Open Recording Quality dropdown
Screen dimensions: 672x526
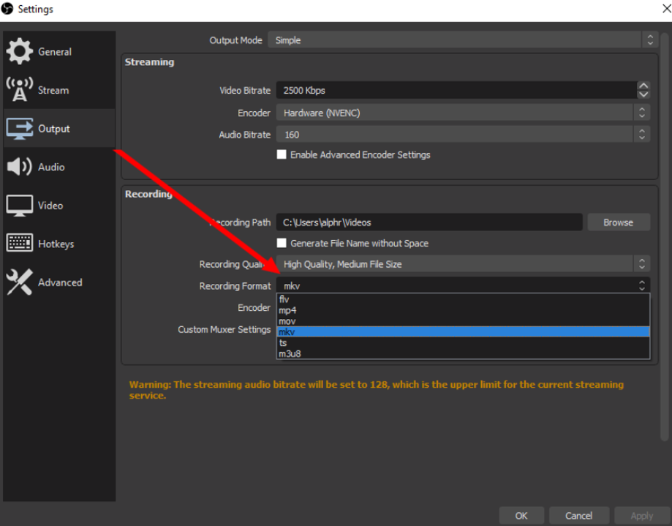click(463, 264)
